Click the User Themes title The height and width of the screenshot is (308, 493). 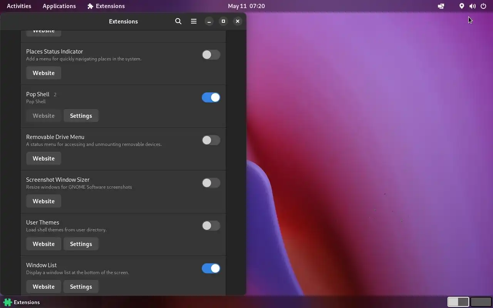pyautogui.click(x=43, y=223)
